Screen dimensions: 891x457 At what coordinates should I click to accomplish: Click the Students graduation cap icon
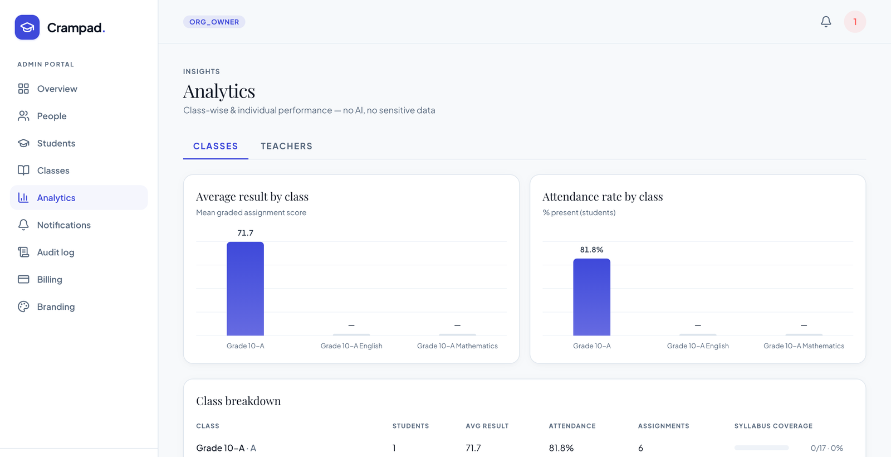click(x=23, y=143)
